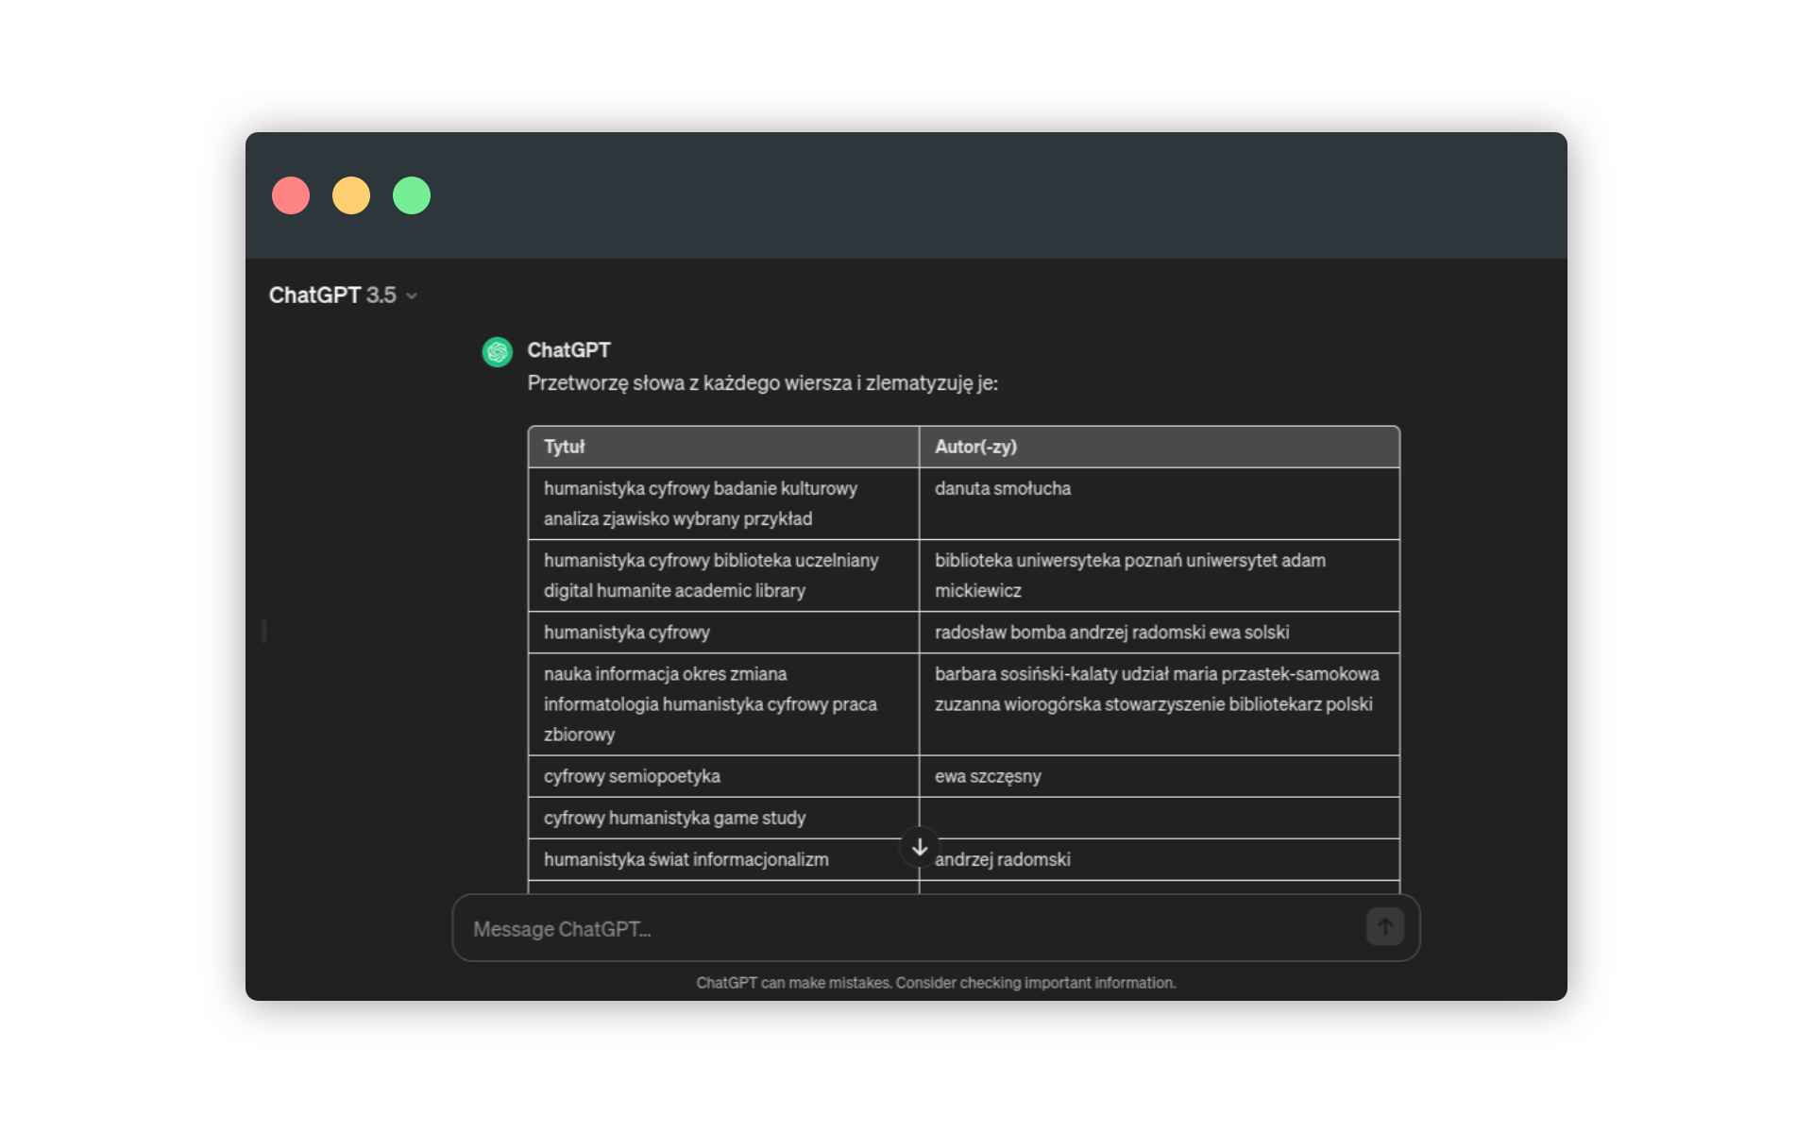Select the 'ewa szczęsny' author cell
Viewport: 1813px width, 1133px height.
point(1160,776)
